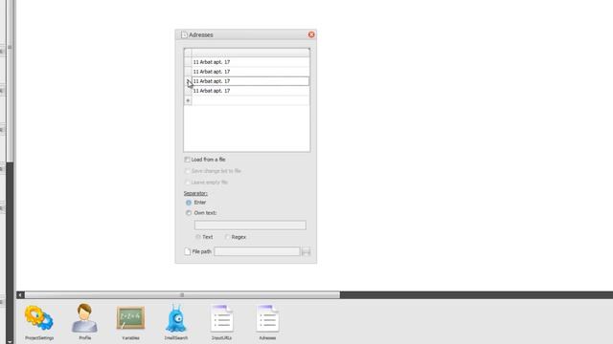Click the row selector of the fourth address row

tap(188, 91)
